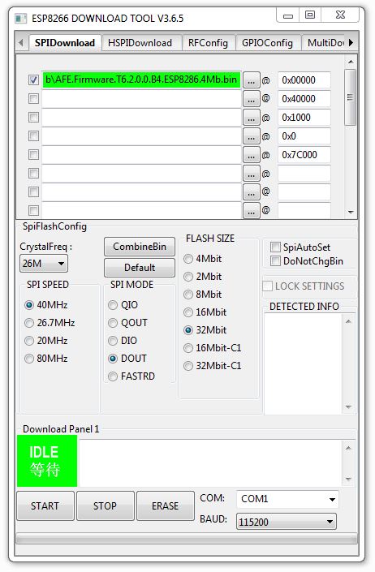Click the CombineBin button
Image resolution: width=375 pixels, height=572 pixels.
coord(140,247)
